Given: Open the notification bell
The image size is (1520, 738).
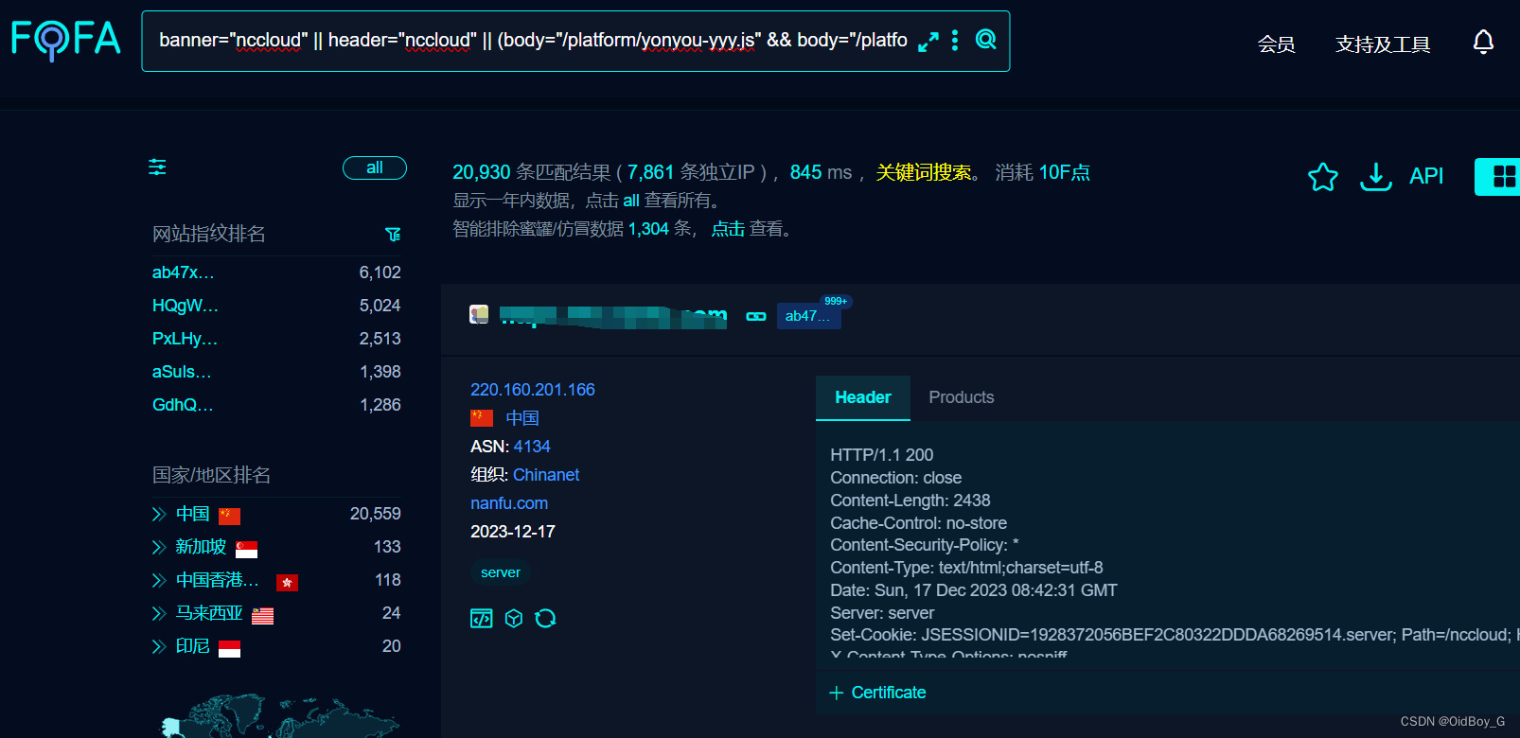Looking at the screenshot, I should point(1483,43).
